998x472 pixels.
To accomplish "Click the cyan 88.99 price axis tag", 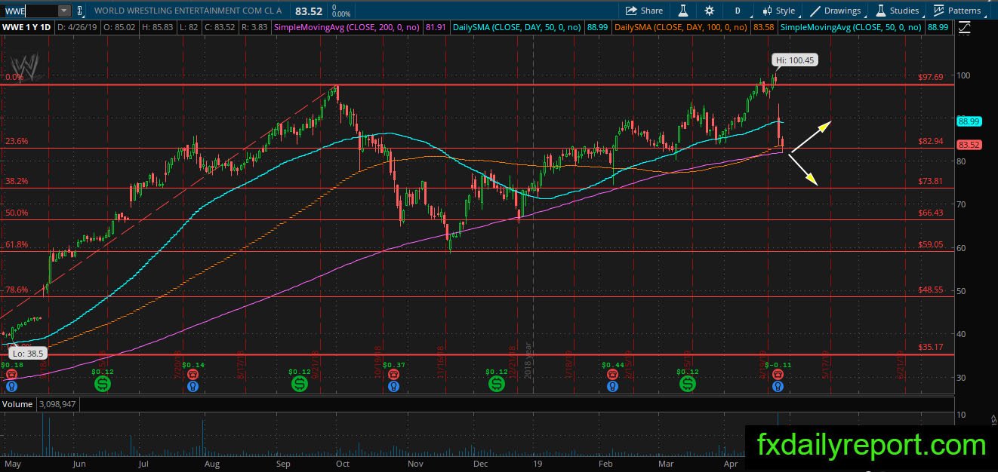I will [x=968, y=121].
